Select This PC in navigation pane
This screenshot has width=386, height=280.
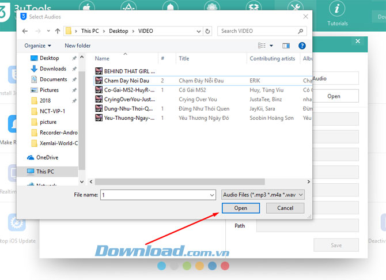[x=45, y=171]
